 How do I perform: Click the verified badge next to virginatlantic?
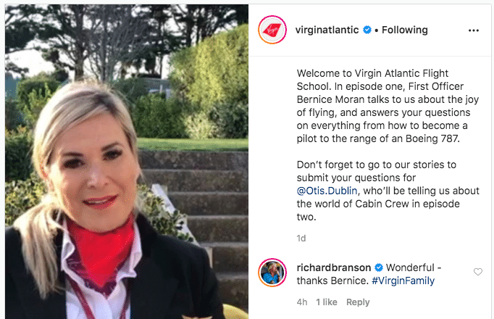pyautogui.click(x=367, y=30)
